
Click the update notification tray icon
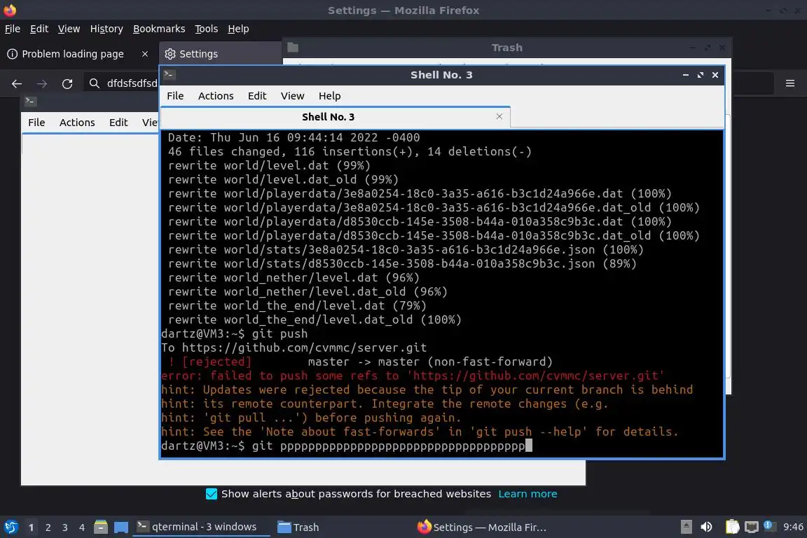tap(769, 525)
